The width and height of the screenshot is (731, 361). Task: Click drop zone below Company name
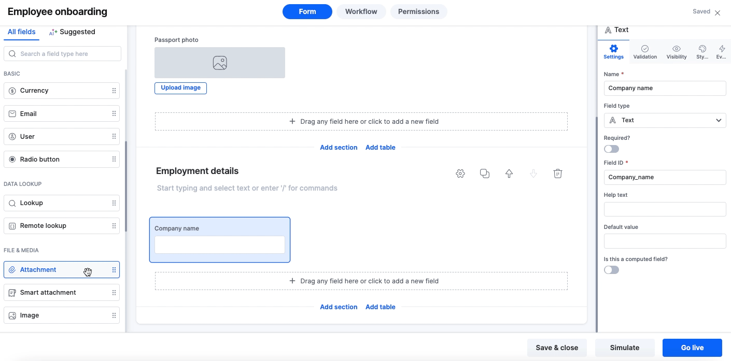click(361, 281)
